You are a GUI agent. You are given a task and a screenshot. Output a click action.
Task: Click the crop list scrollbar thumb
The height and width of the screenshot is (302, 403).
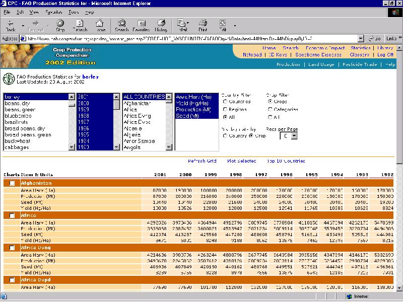tap(72, 105)
